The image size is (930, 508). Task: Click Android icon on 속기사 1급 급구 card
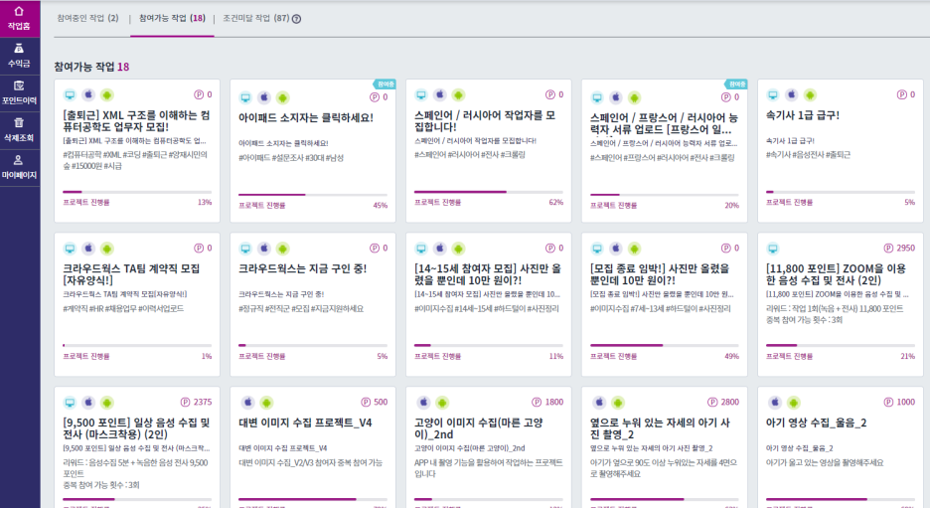[x=810, y=95]
